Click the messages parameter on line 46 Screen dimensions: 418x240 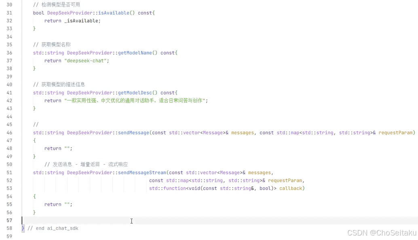[x=242, y=133]
